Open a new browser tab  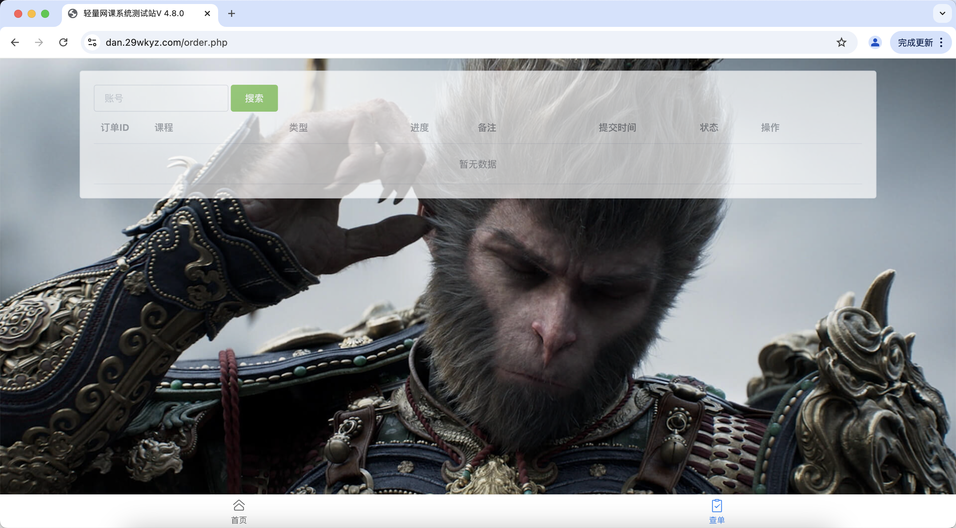coord(232,14)
